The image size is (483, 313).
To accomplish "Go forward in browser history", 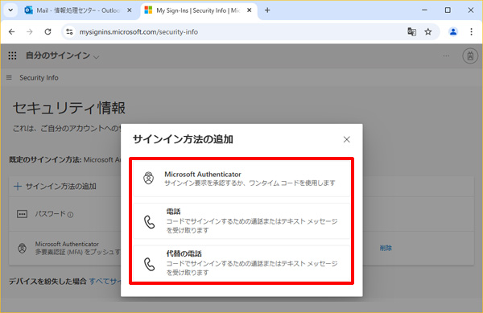I will pyautogui.click(x=30, y=31).
